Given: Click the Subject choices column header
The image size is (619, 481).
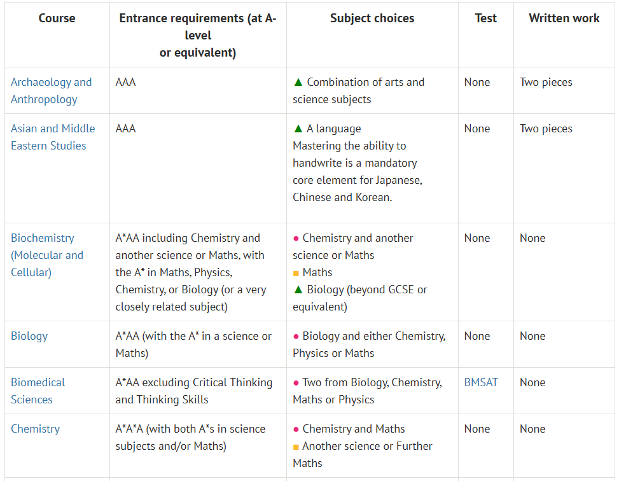Looking at the screenshot, I should (372, 18).
